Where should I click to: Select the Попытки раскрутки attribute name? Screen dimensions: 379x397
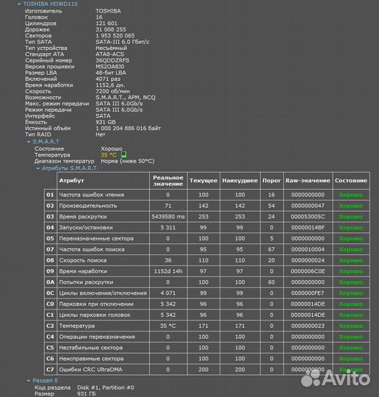click(86, 282)
